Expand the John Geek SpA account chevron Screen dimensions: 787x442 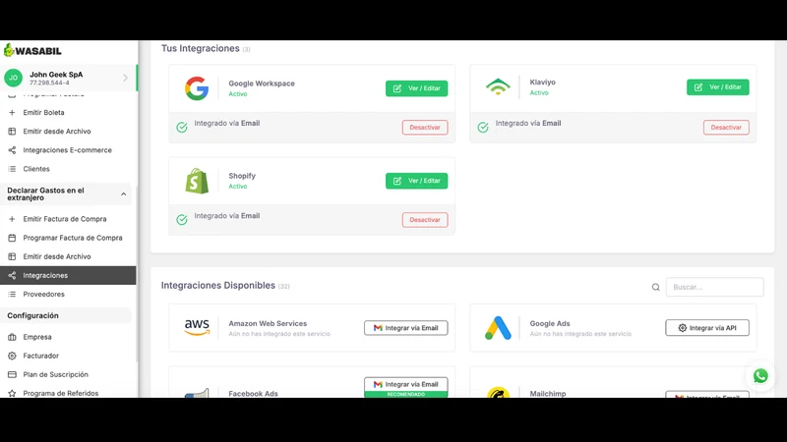126,79
